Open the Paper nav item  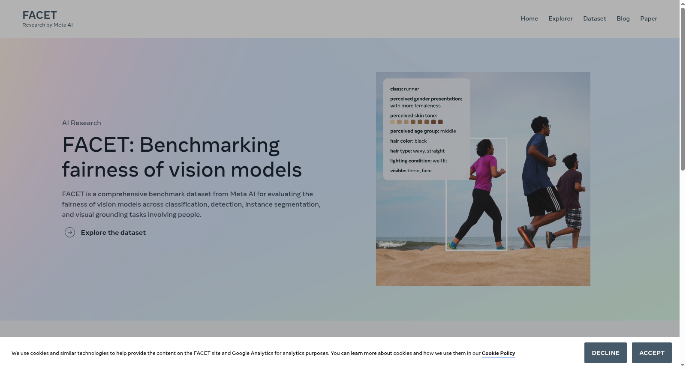coord(648,18)
